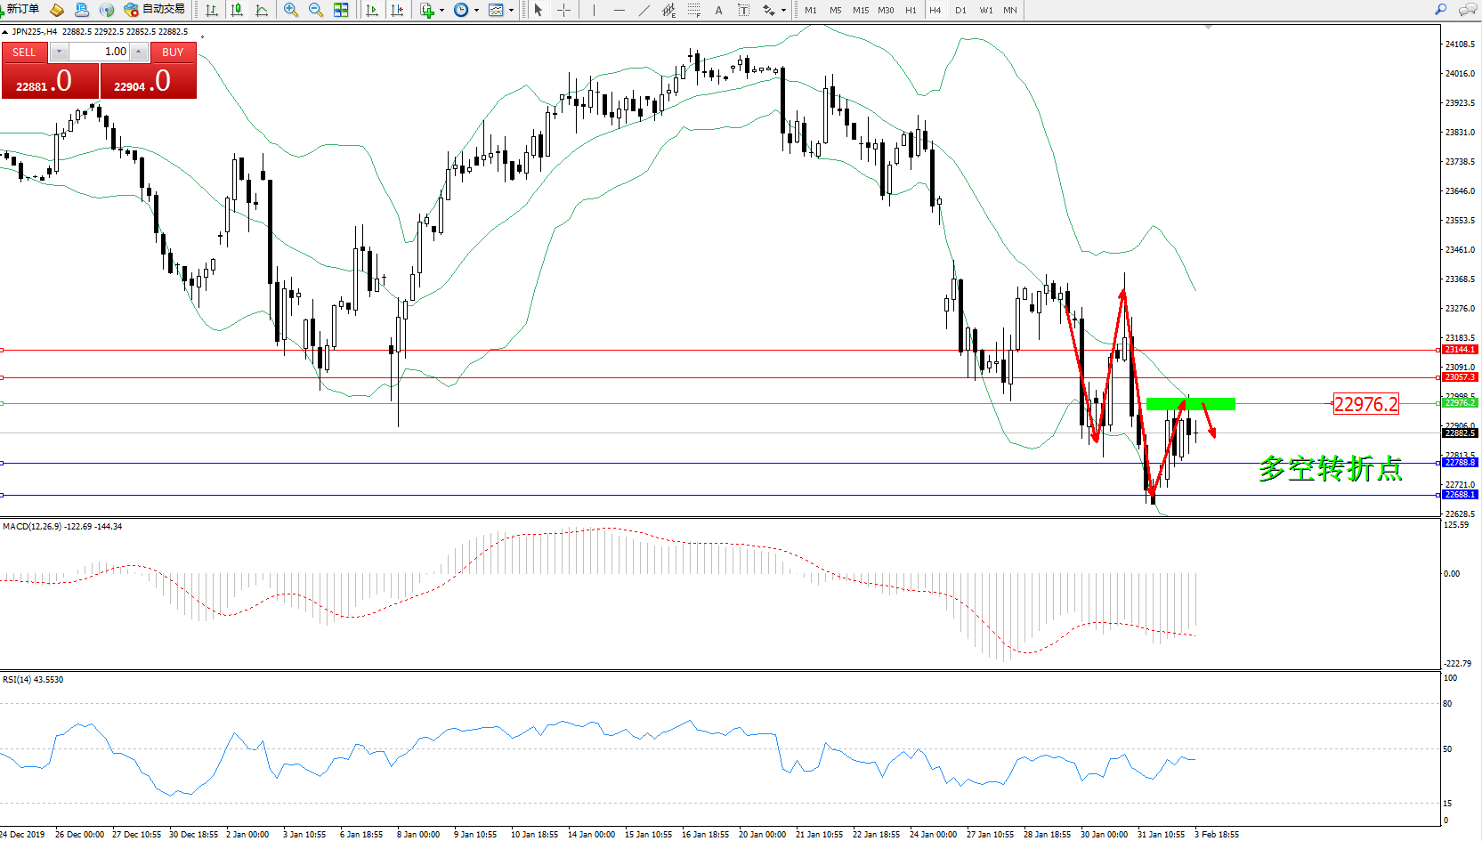1482x841 pixels.
Task: Click the Zoom In magnifier icon
Action: [x=290, y=10]
